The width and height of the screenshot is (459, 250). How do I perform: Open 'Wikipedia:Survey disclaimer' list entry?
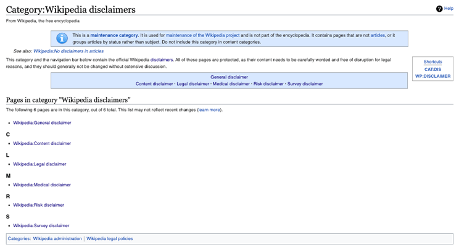(41, 226)
